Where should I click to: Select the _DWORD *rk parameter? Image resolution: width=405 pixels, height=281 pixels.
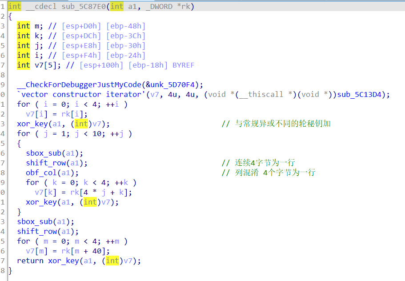click(x=168, y=6)
